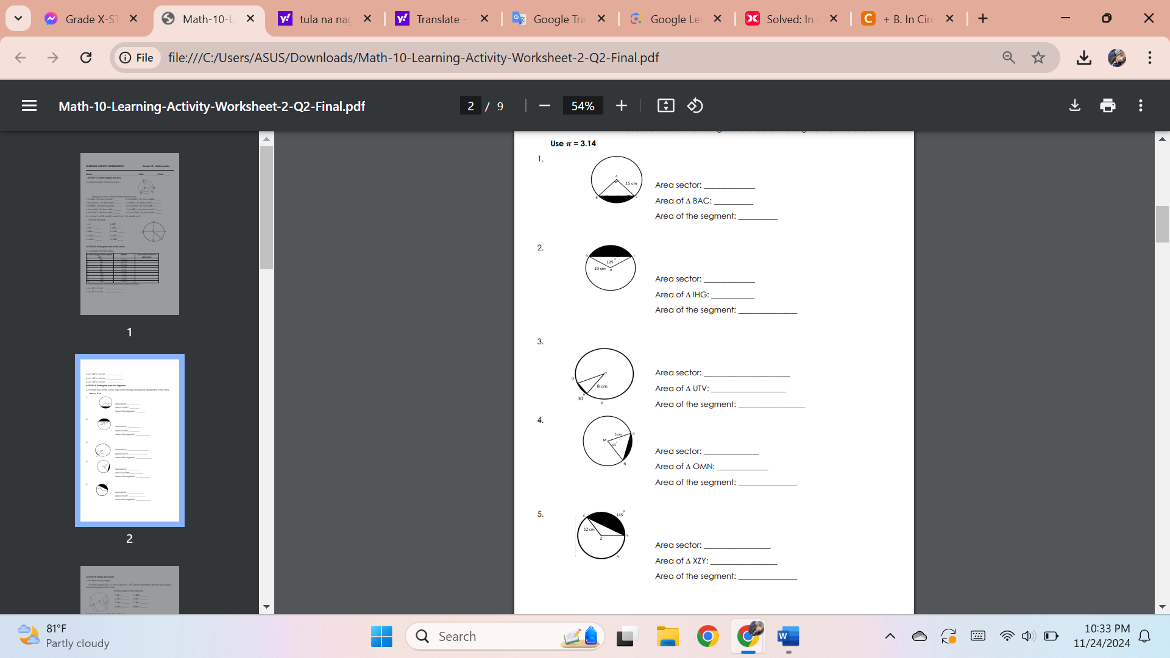Click the more options icon right toolbar
Viewport: 1170px width, 658px height.
point(1141,105)
